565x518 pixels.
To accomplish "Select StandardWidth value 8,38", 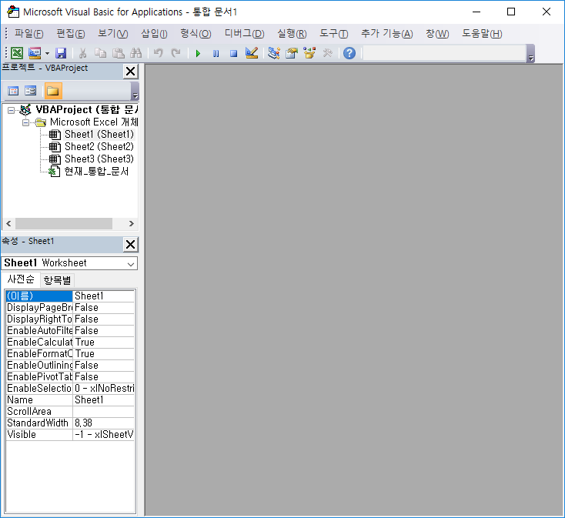I will point(104,423).
